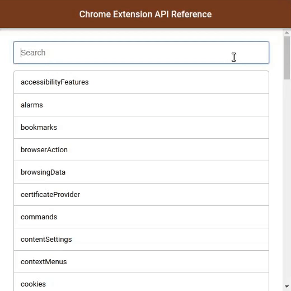The width and height of the screenshot is (291, 291).
Task: Select contentSettings in the list
Action: point(141,240)
